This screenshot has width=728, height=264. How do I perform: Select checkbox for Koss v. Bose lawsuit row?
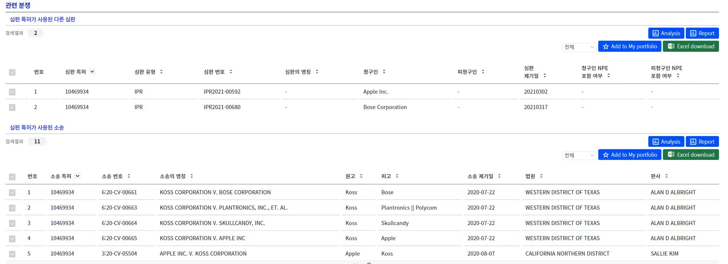[x=12, y=193]
